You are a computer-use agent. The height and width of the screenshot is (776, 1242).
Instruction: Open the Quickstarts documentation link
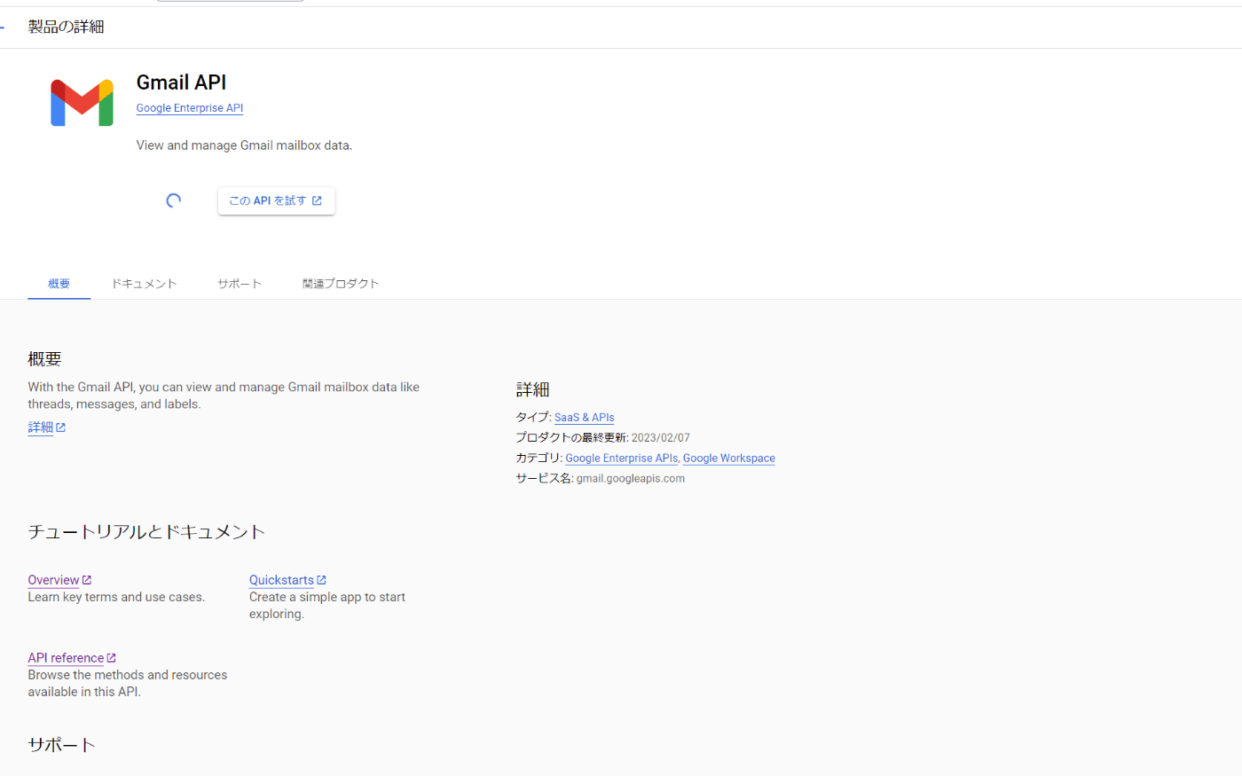click(x=281, y=580)
